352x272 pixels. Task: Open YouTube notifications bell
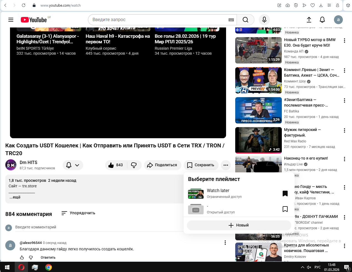pyautogui.click(x=322, y=20)
